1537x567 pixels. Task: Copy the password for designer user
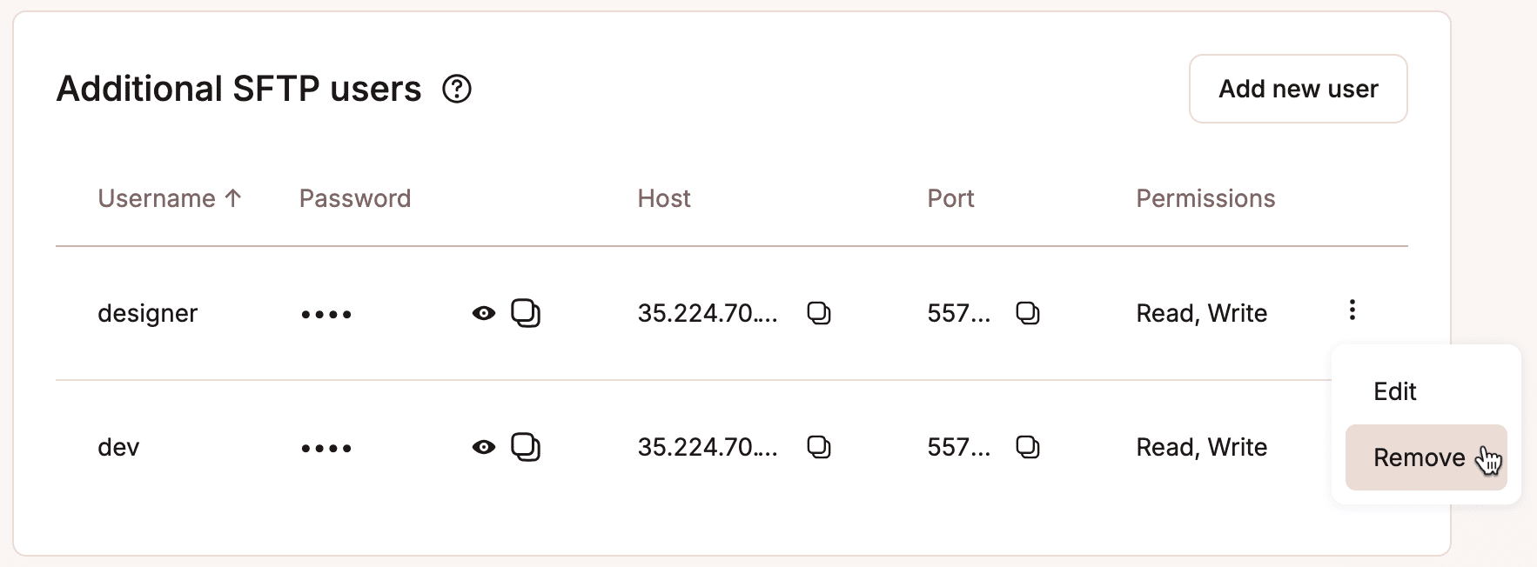coord(527,313)
